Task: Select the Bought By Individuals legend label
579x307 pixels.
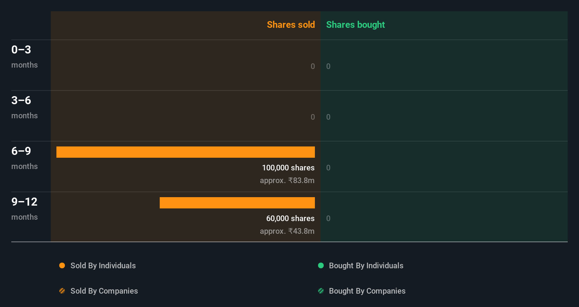Action: (366, 266)
